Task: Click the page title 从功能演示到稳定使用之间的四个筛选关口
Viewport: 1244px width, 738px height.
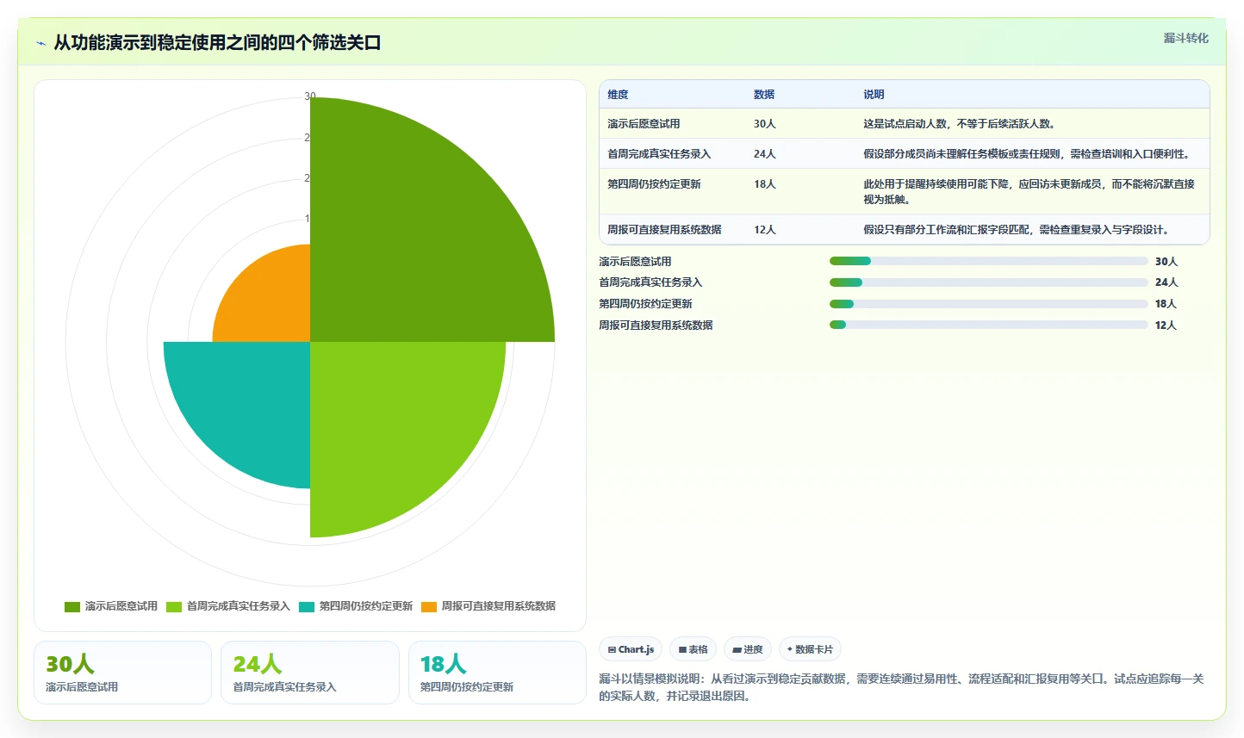Action: coord(217,43)
